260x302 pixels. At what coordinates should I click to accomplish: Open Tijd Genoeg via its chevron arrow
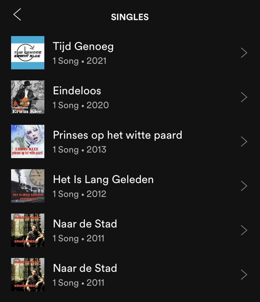point(244,53)
